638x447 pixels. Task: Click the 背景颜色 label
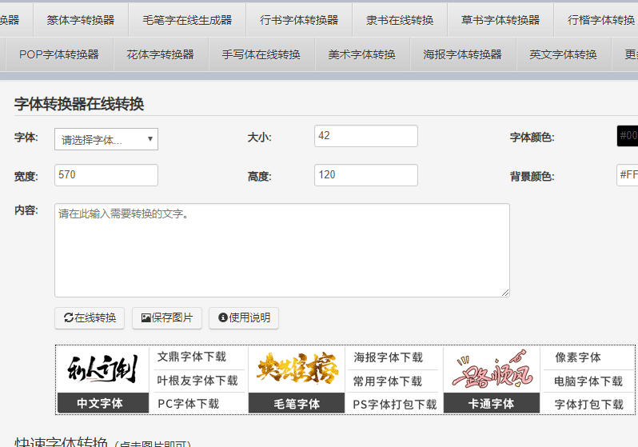click(x=532, y=177)
